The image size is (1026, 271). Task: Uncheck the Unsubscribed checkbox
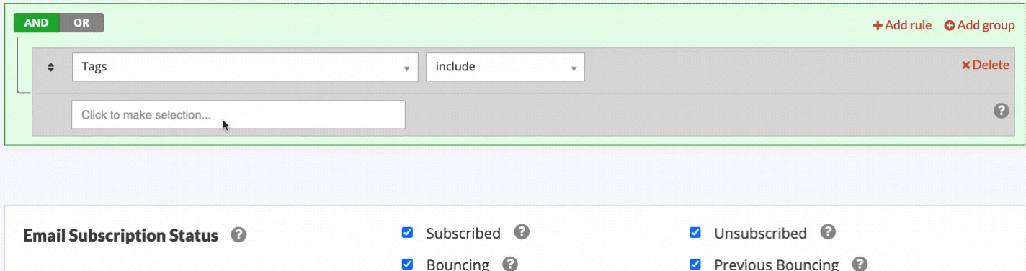point(695,233)
